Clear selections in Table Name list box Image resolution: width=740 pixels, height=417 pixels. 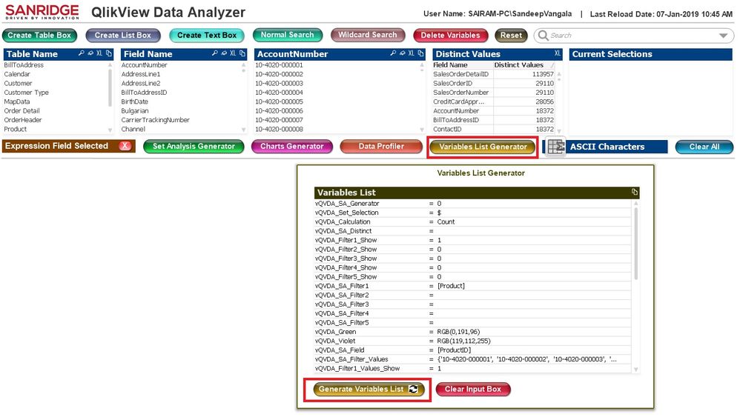(90, 53)
